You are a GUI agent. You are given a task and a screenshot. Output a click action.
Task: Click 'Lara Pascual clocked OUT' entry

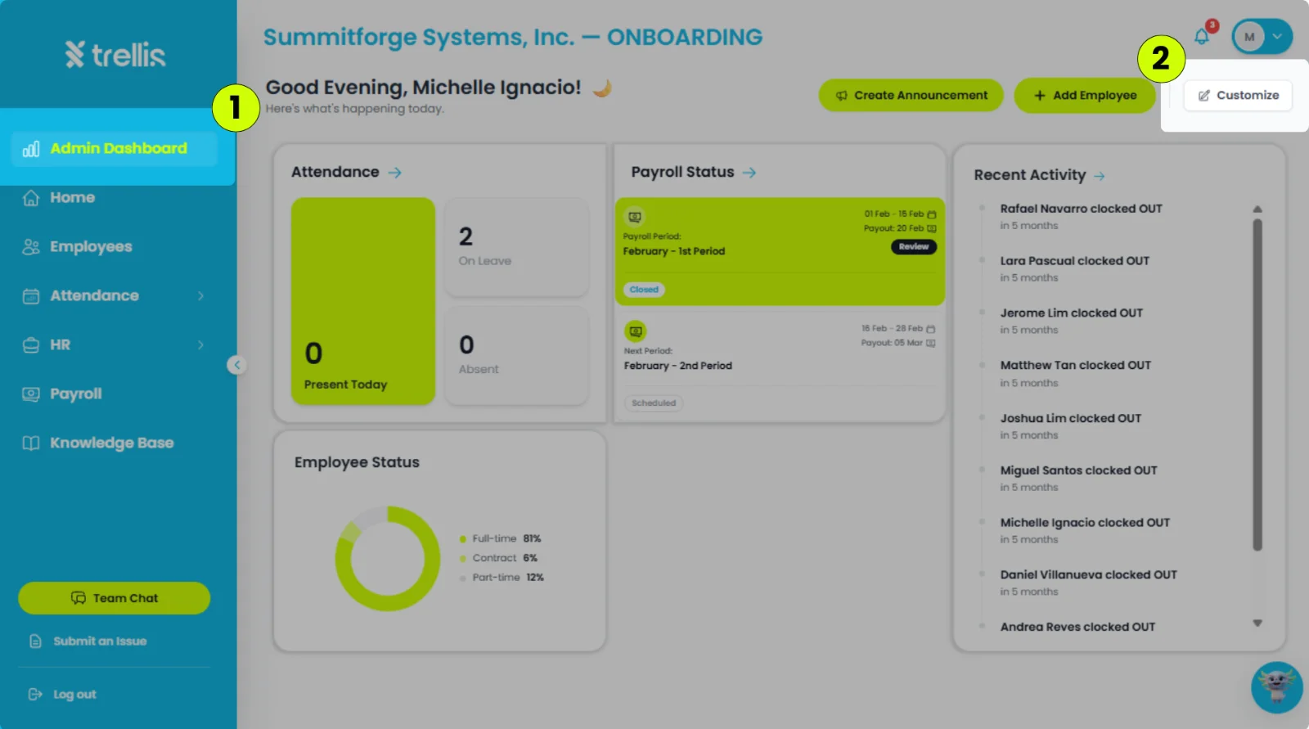tap(1074, 261)
